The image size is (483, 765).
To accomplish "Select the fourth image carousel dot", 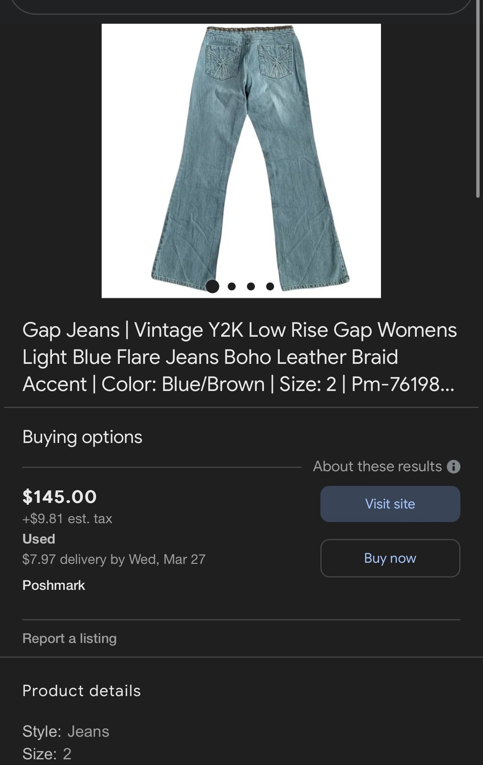I will pyautogui.click(x=269, y=286).
